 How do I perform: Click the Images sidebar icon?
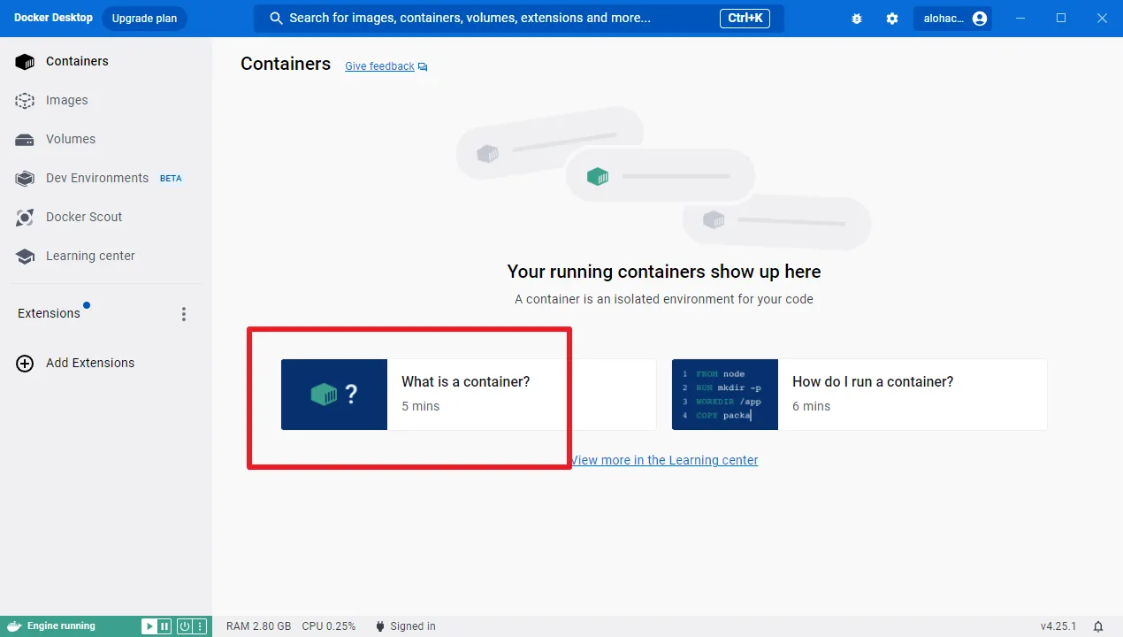pyautogui.click(x=25, y=100)
